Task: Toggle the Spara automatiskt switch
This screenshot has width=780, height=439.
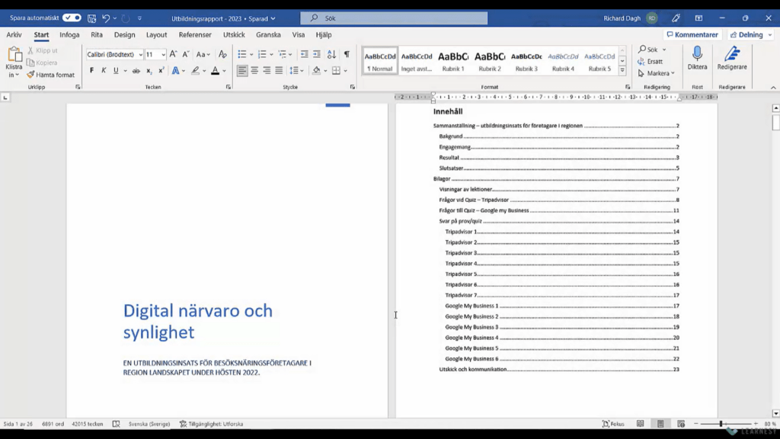Action: coord(72,18)
